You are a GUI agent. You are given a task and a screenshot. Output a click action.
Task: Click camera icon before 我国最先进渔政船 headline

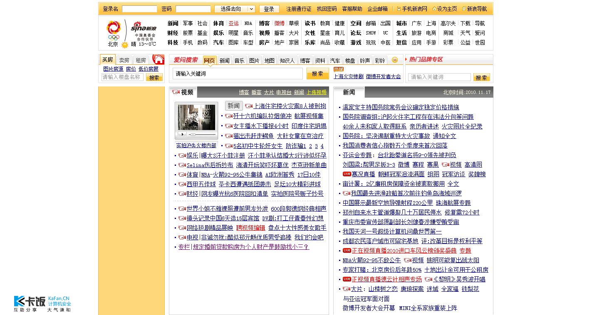(347, 193)
